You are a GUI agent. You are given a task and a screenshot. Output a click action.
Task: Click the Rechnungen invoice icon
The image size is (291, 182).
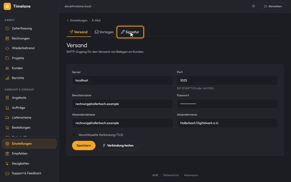click(7, 39)
